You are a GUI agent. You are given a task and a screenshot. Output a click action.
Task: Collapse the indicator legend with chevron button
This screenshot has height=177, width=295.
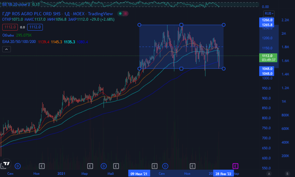pos(6,49)
